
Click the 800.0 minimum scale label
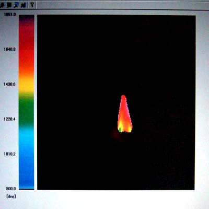pyautogui.click(x=11, y=189)
